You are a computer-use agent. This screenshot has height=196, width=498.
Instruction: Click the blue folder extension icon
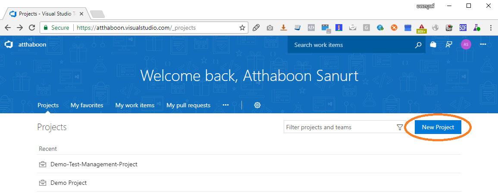pyautogui.click(x=408, y=28)
